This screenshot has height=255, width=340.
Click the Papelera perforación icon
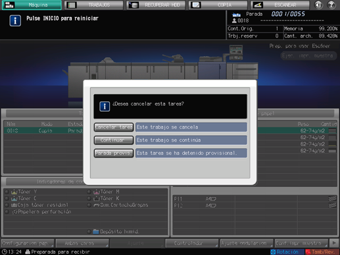pos(14,212)
